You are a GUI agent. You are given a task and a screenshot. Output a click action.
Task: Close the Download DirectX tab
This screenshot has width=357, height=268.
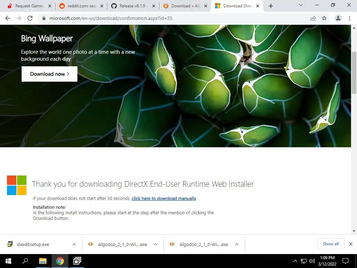(x=258, y=6)
